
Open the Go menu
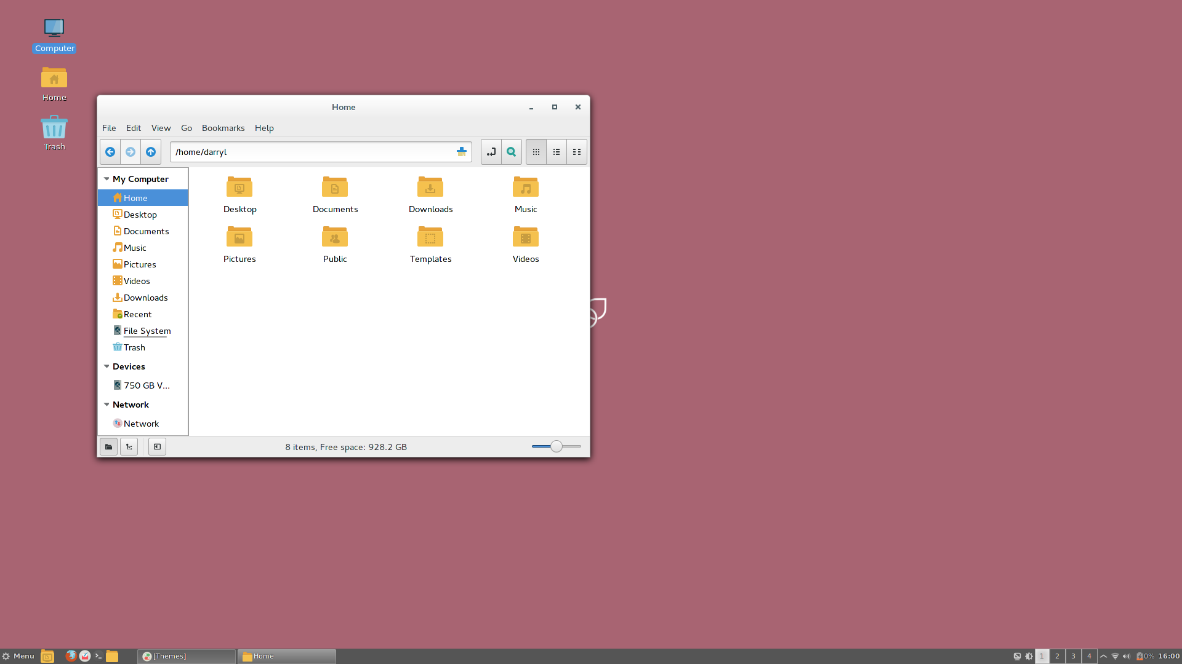click(x=186, y=127)
